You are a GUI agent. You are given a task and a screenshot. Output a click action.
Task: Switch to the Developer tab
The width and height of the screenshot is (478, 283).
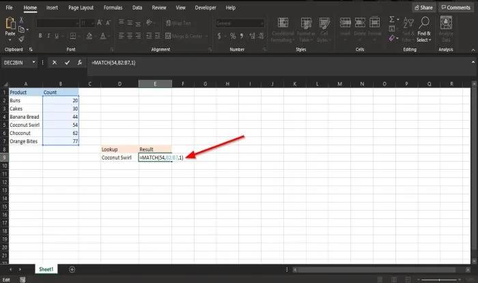click(206, 8)
